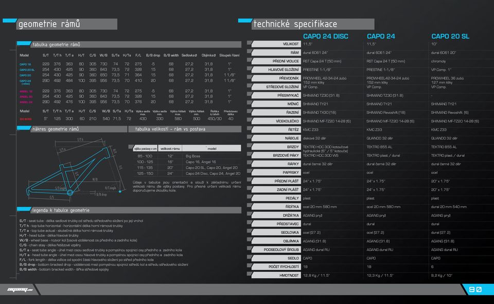Select the 'SHIMANO TX30 (18)' shifter value
This screenshot has height=304, width=494.
point(320,113)
